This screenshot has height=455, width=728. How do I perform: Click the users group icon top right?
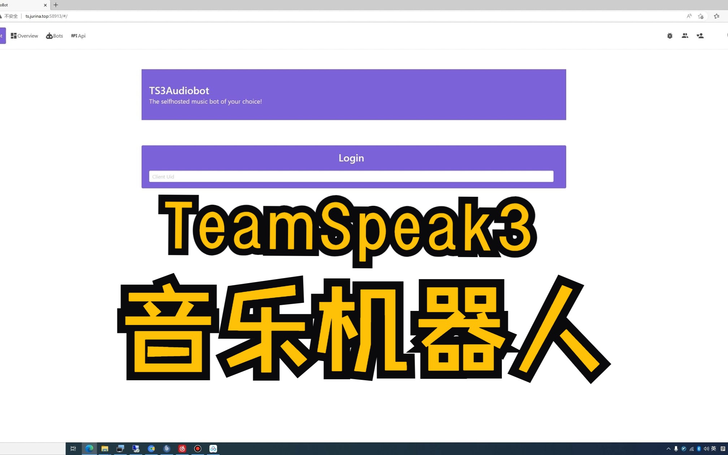685,36
